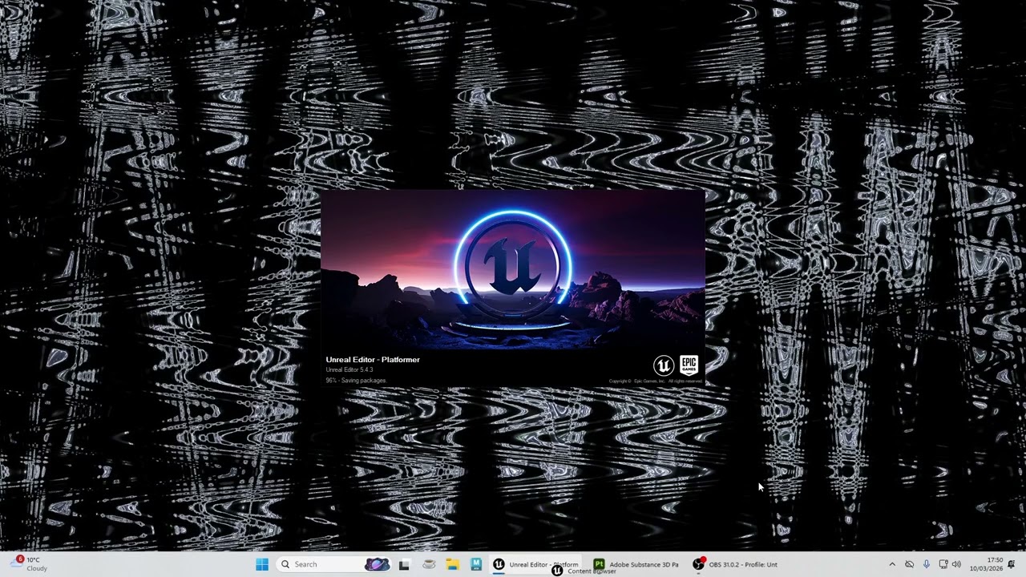Click the Saving packages progress text

pos(356,381)
